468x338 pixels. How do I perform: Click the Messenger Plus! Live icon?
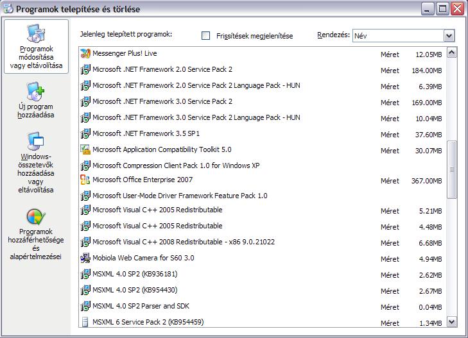(x=85, y=53)
